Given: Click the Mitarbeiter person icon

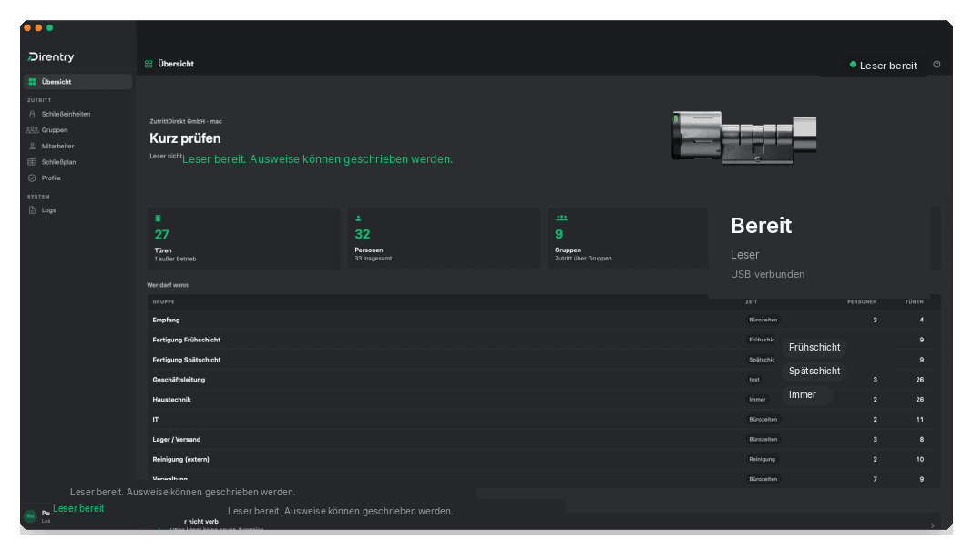Looking at the screenshot, I should tap(32, 147).
